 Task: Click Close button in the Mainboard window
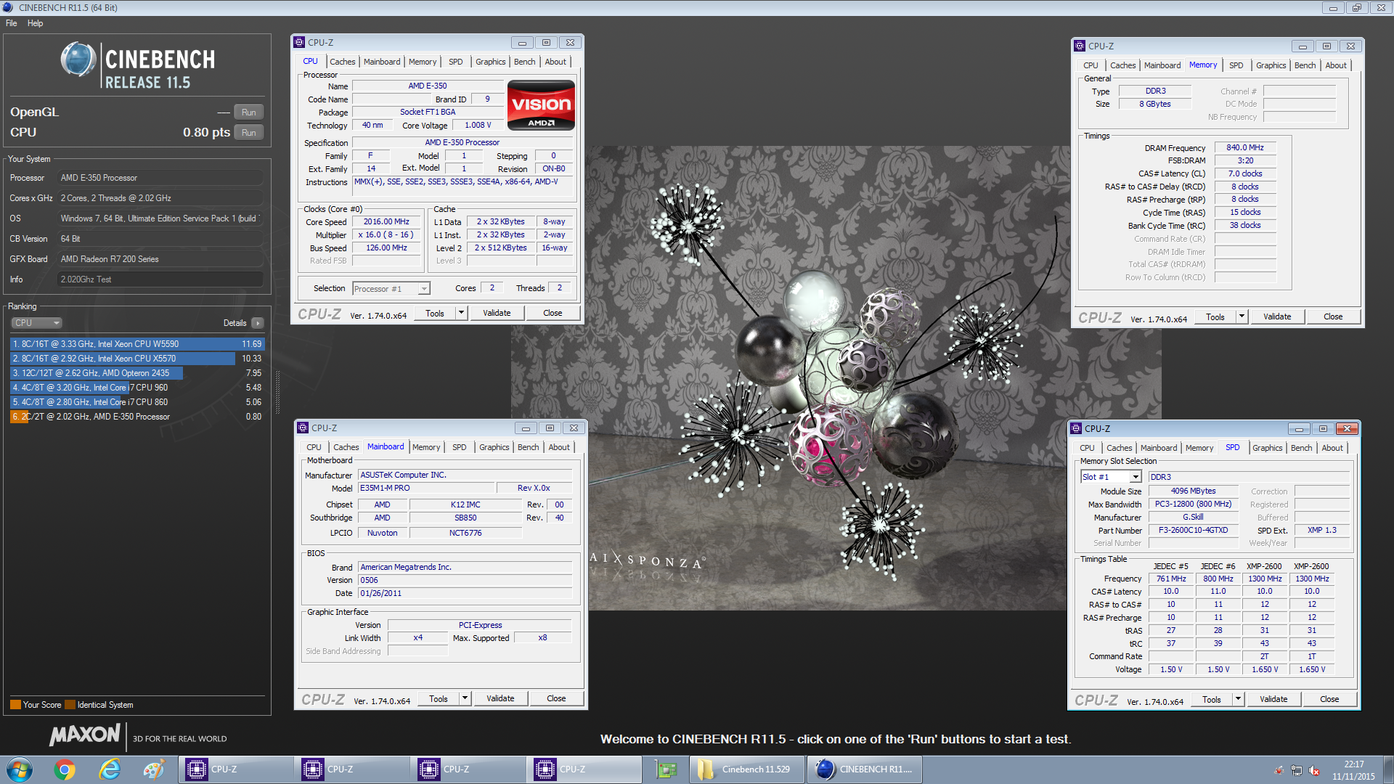[x=556, y=698]
